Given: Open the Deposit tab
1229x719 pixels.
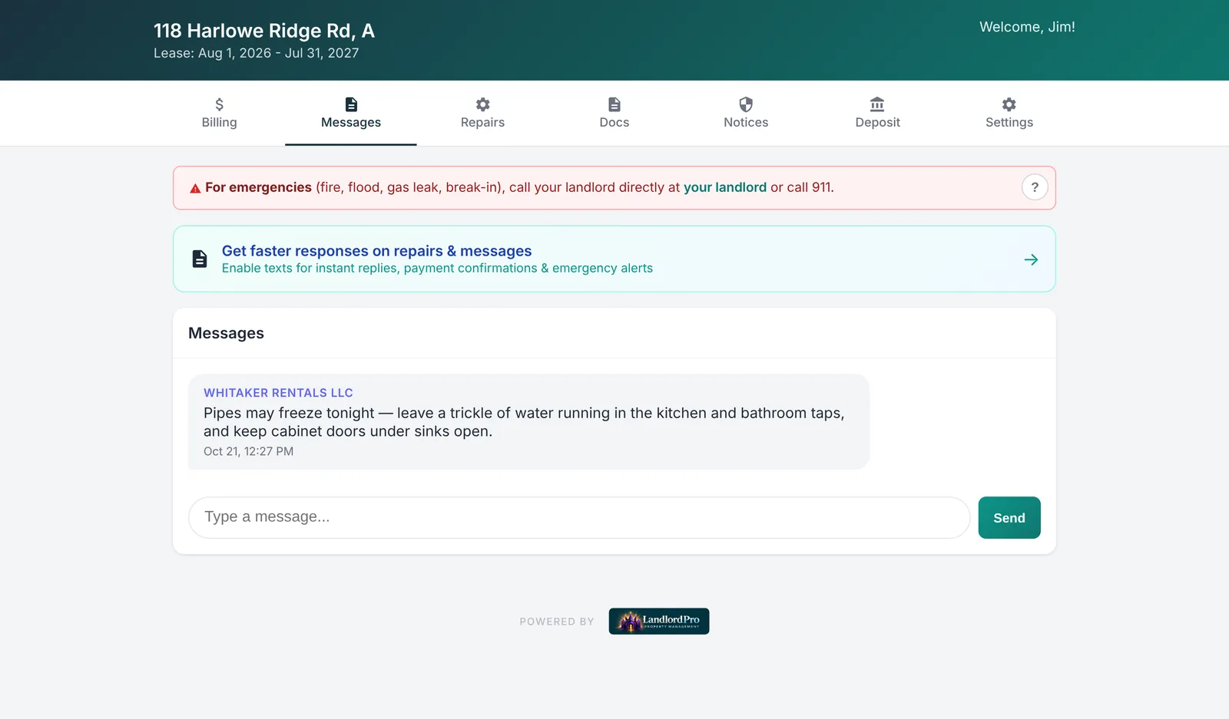Looking at the screenshot, I should (x=877, y=114).
